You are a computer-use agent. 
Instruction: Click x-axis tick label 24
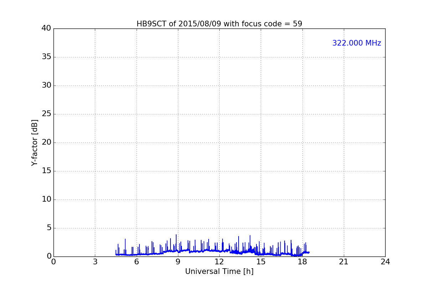point(385,262)
